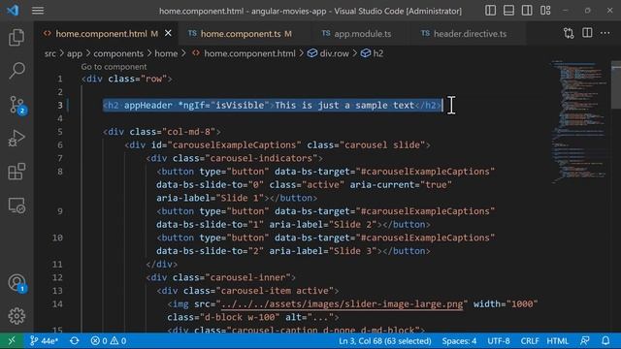Click the src breadcrumb
The width and height of the screenshot is (621, 349).
click(50, 53)
